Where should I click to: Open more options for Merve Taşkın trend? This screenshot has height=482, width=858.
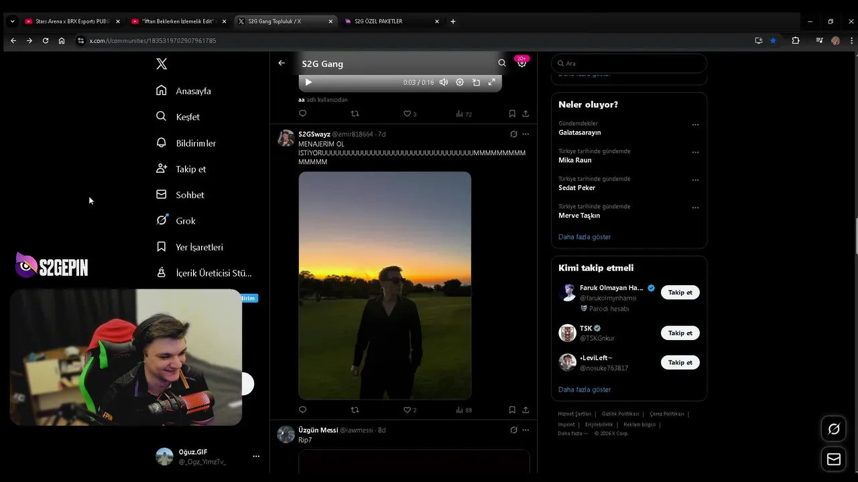point(695,208)
